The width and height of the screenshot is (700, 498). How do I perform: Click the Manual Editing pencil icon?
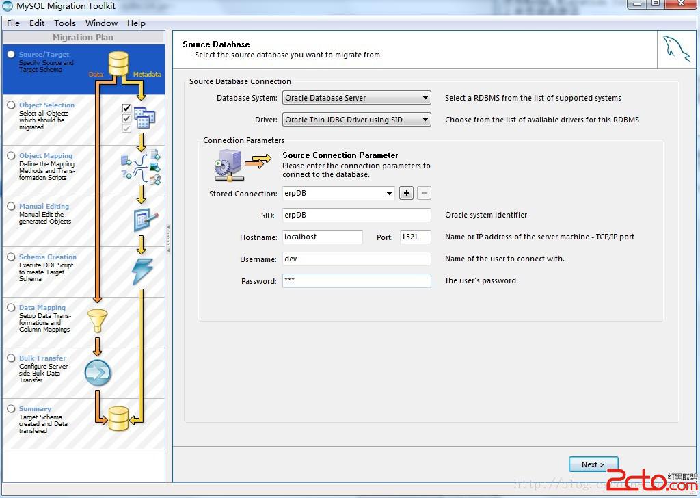pos(146,220)
